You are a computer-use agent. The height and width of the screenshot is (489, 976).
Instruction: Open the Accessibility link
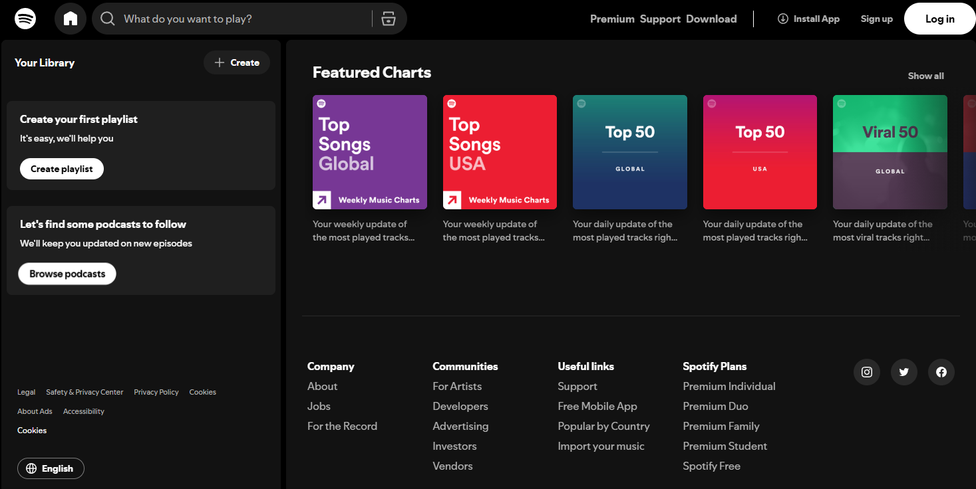(84, 411)
